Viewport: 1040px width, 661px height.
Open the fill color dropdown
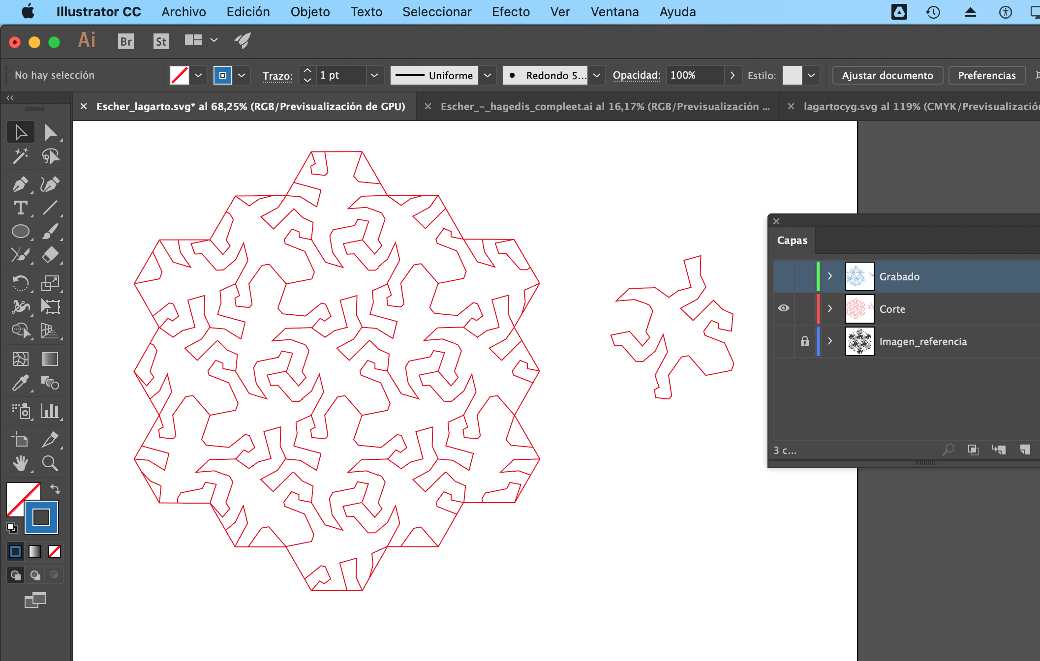198,75
